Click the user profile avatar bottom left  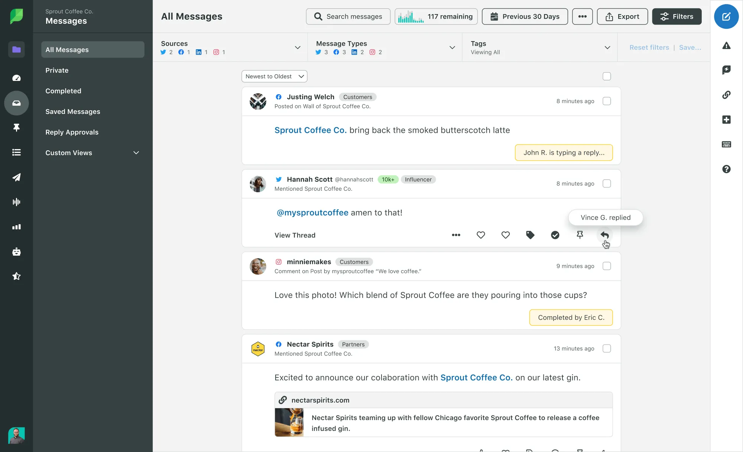pos(16,435)
